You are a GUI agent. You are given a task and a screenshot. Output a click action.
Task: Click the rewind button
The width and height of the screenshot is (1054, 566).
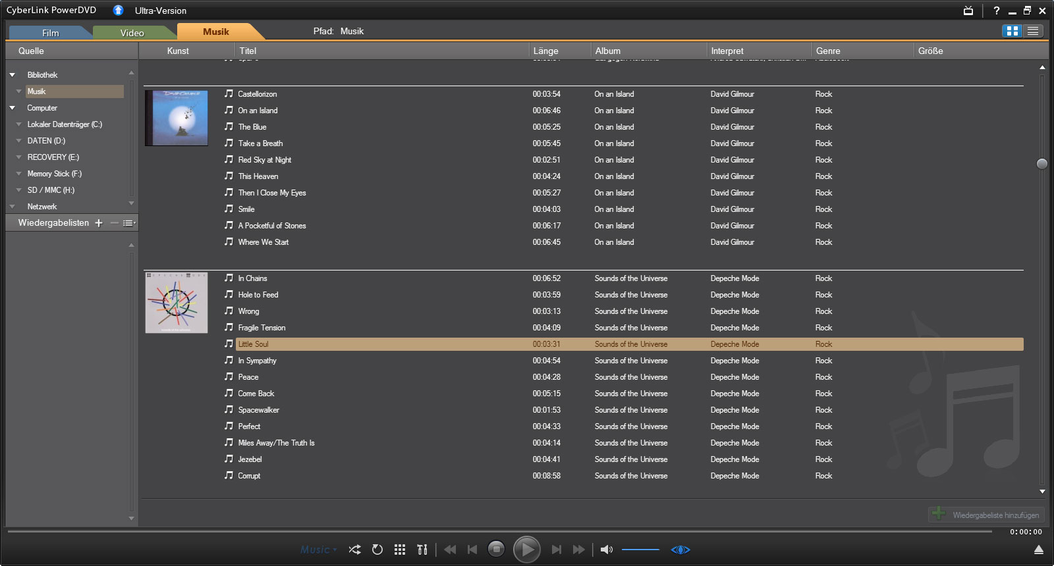pyautogui.click(x=450, y=550)
